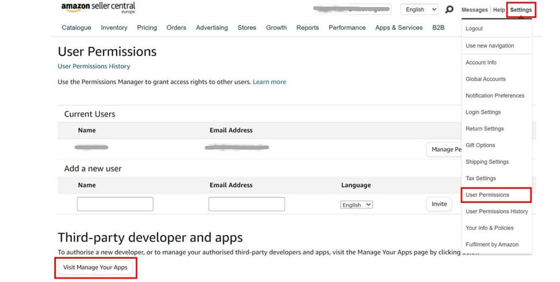Open the Growth menu
This screenshot has width=560, height=282.
tap(276, 28)
